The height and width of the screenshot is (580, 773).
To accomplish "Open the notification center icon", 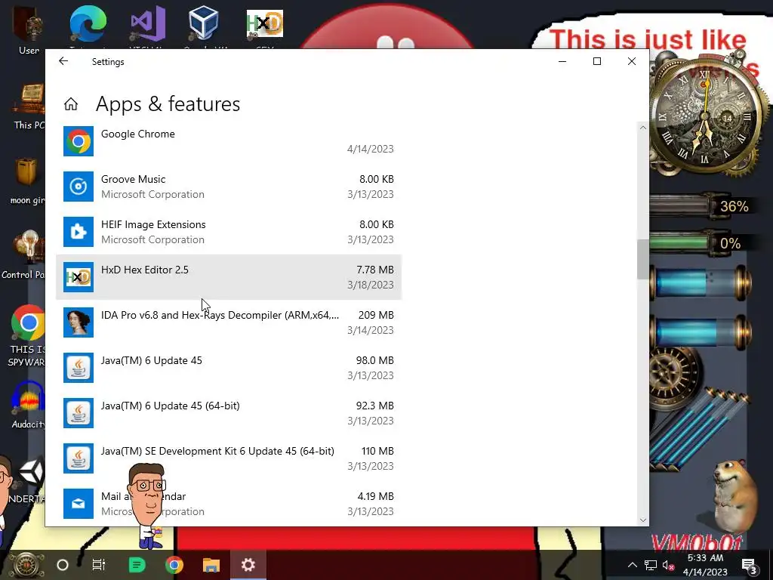I will [749, 565].
